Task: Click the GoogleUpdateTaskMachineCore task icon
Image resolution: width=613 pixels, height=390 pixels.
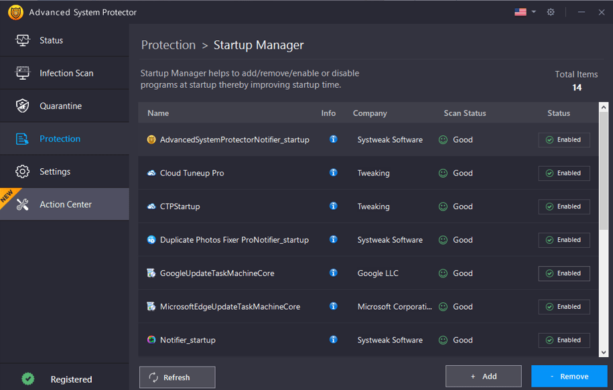Action: point(151,273)
